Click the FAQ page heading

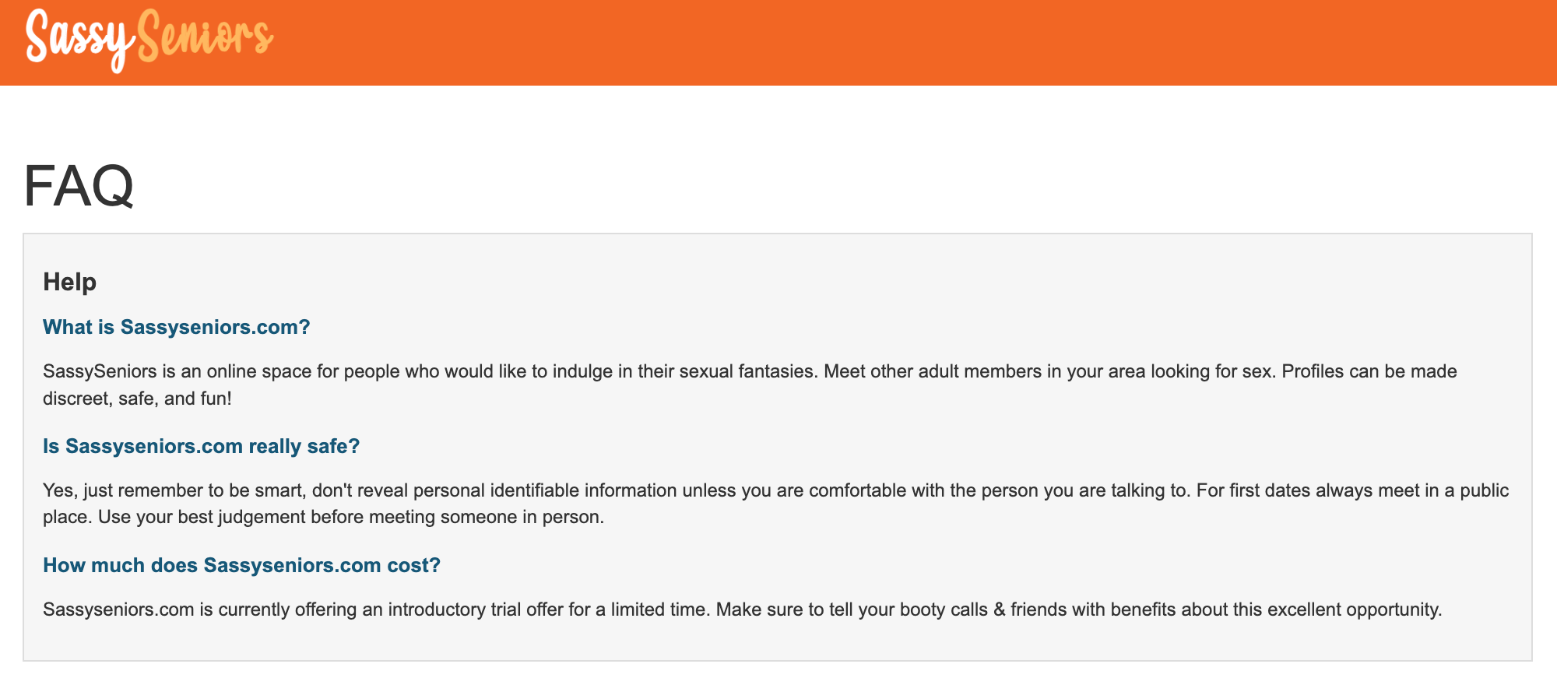(78, 187)
